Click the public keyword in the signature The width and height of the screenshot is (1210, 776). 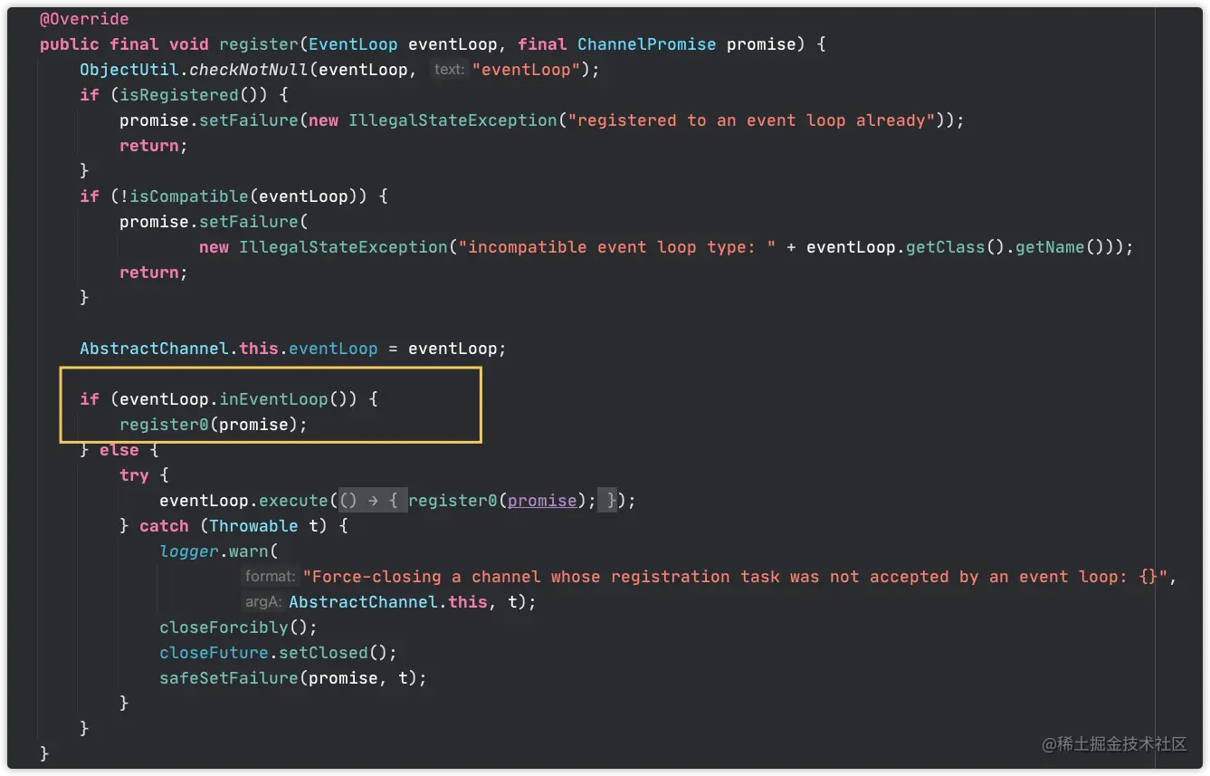(70, 44)
